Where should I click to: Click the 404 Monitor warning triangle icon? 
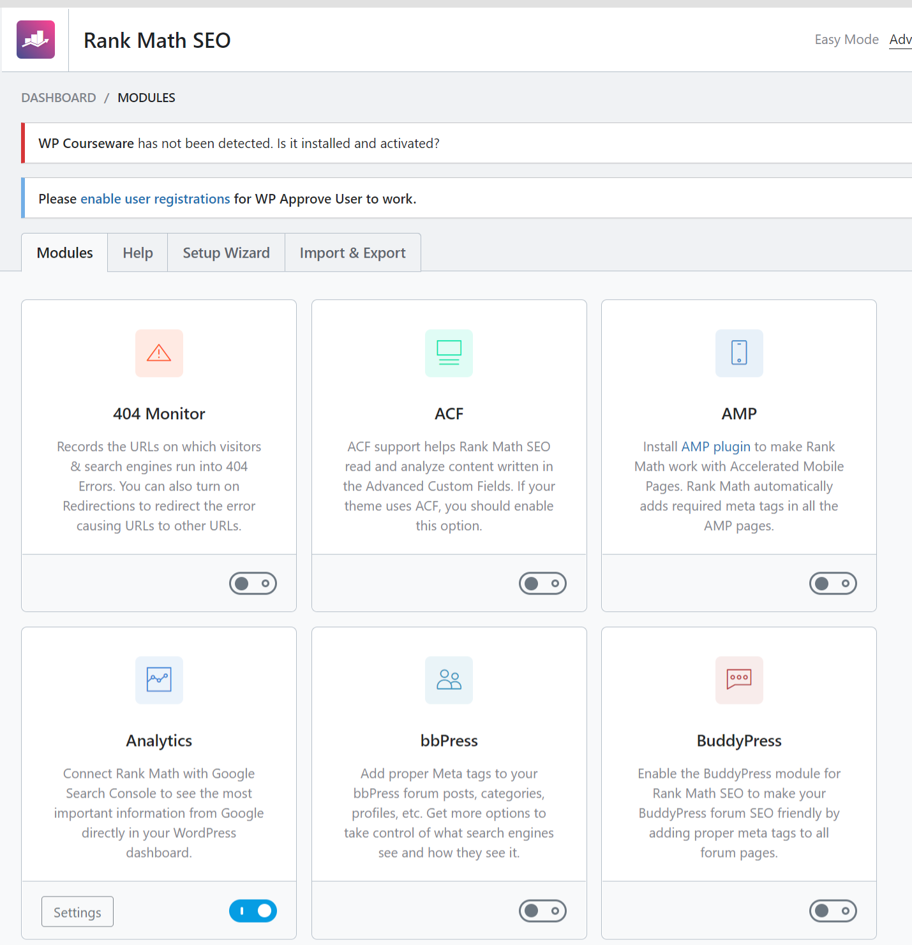click(x=159, y=353)
